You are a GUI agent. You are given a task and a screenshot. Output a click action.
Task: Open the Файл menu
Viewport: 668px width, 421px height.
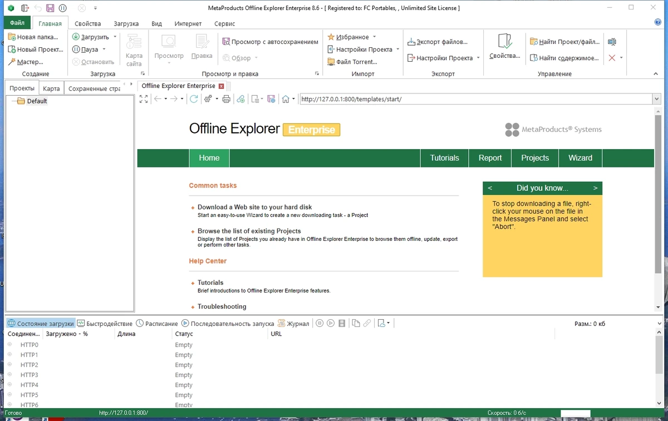pyautogui.click(x=17, y=23)
